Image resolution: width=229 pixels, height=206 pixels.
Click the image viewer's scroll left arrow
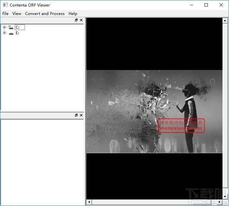89,202
